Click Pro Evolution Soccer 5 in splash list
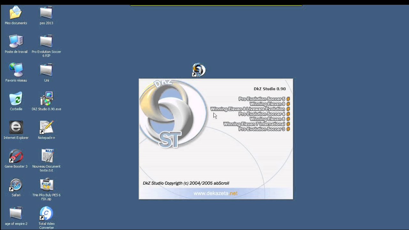The height and width of the screenshot is (230, 409). click(262, 99)
